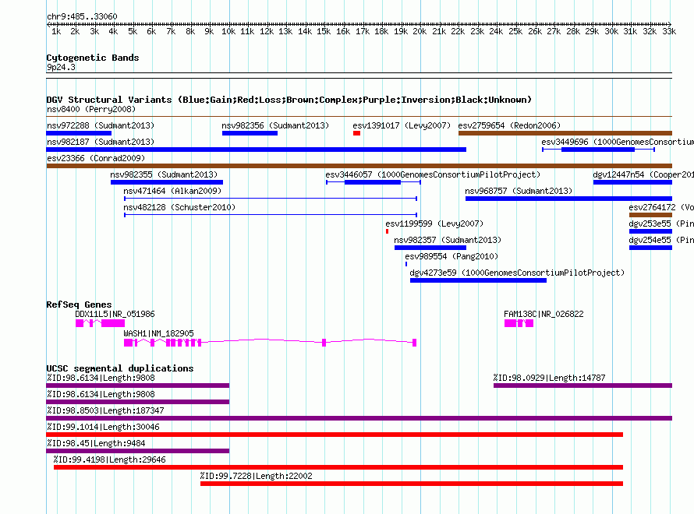Open the dgv253e55 variant label
Screen dimensions: 694x514
tap(661, 224)
